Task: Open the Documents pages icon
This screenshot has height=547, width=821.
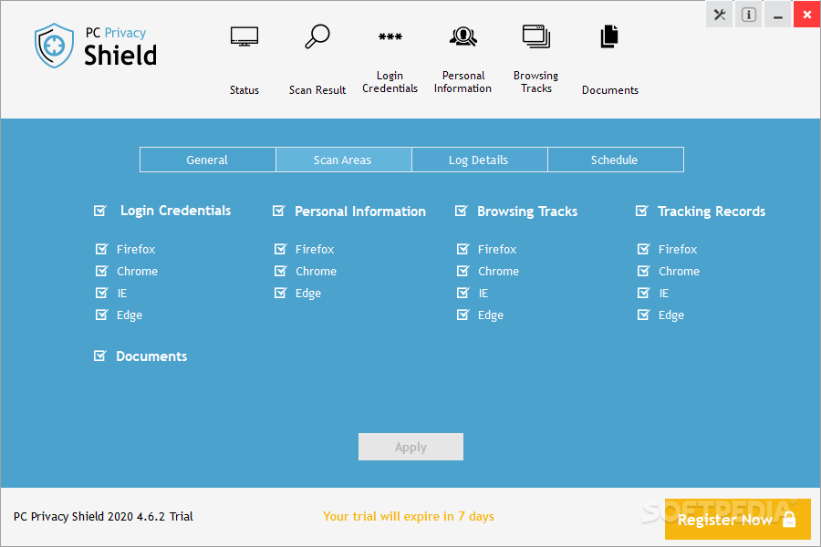Action: (x=609, y=36)
